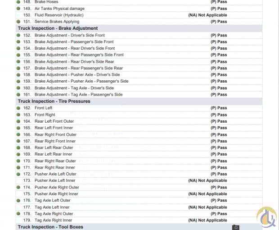Screen dimensions: 279x230
Task: Select the Truck Inspection - Tire Pressures header
Action: coord(54,101)
